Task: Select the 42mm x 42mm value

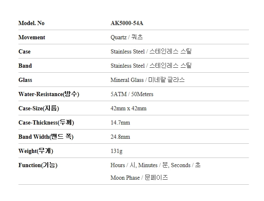Action: pyautogui.click(x=128, y=108)
